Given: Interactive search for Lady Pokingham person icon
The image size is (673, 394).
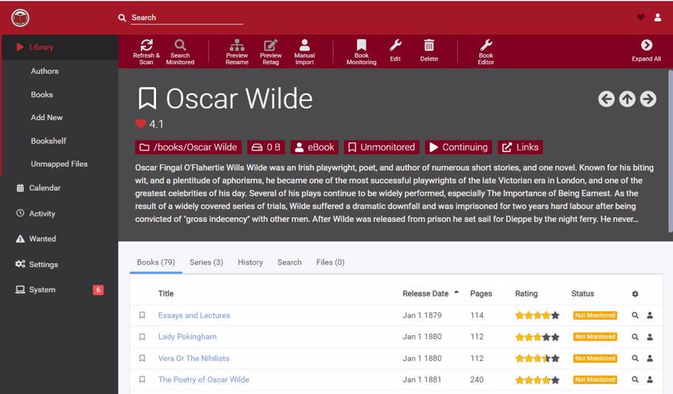Looking at the screenshot, I should pos(650,337).
